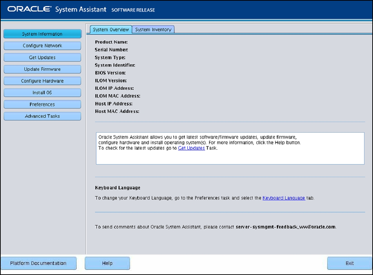Switch to the System Inventory tab
Viewport: 373px width, 275px height.
[153, 29]
